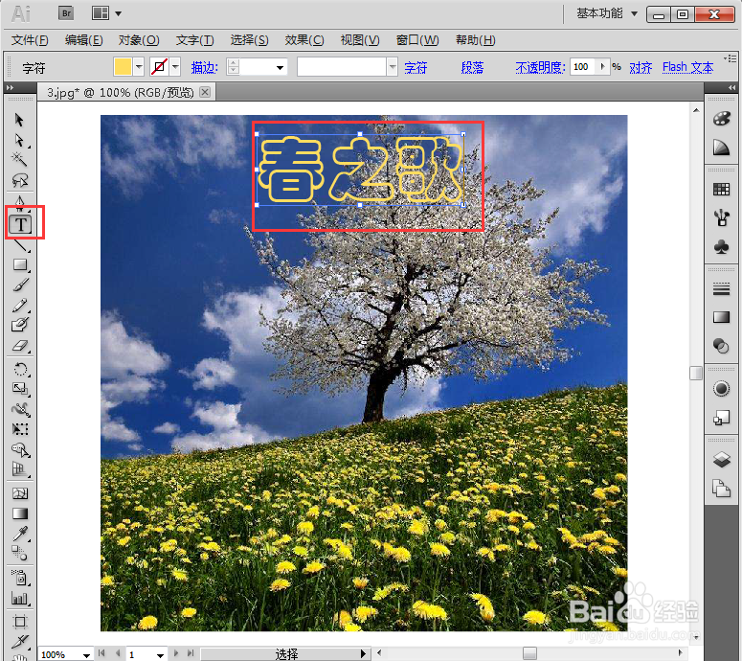Select the Free Transform tool
Image resolution: width=742 pixels, height=661 pixels.
coord(20,429)
